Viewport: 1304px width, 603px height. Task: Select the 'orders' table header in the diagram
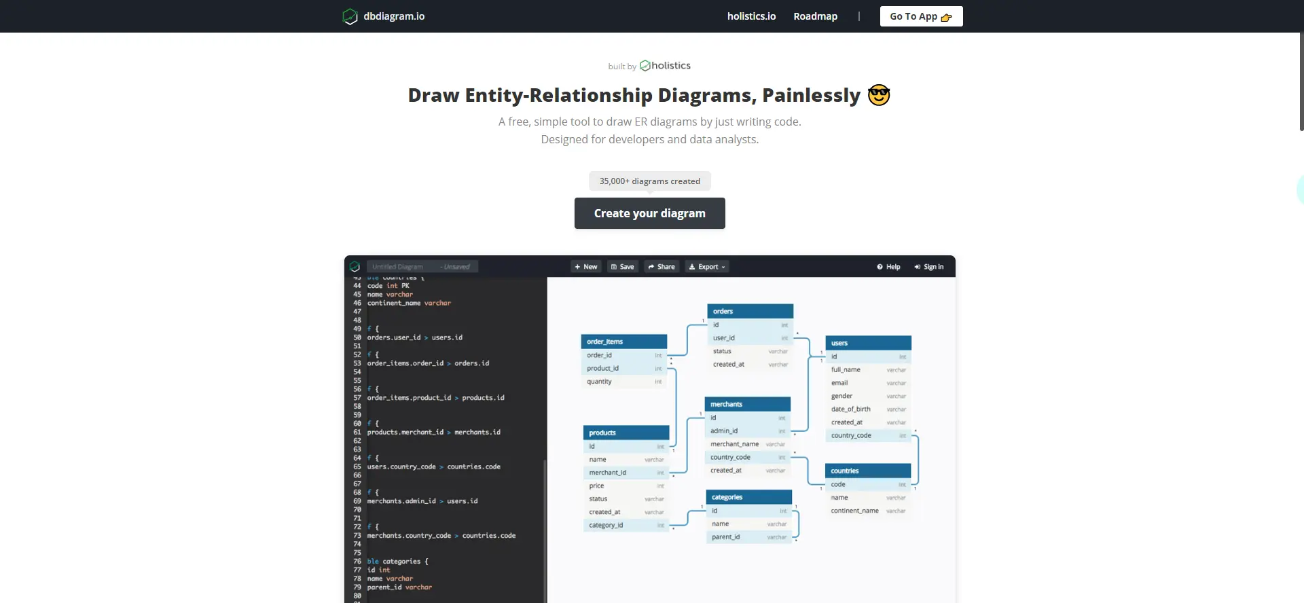click(750, 311)
